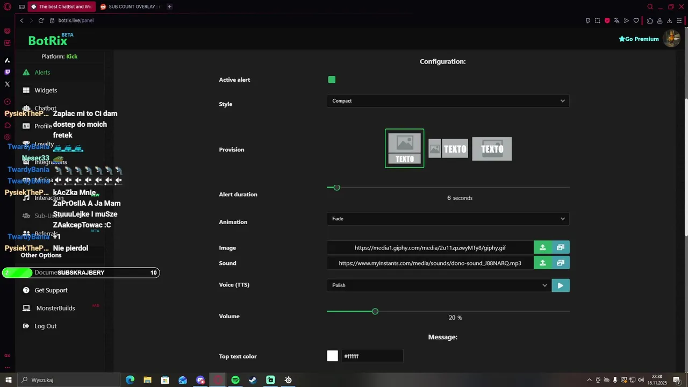Click the MonsterBuilds laptop icon
This screenshot has height=387, width=688.
click(26, 308)
